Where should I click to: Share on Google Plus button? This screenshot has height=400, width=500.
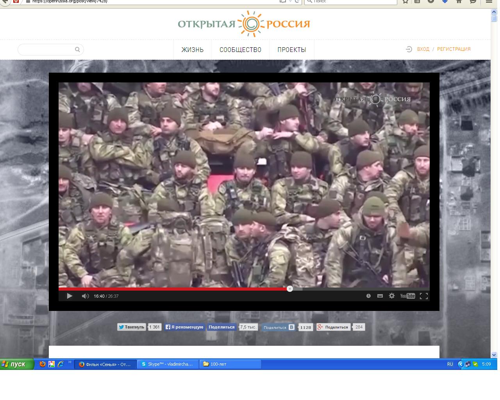click(333, 327)
